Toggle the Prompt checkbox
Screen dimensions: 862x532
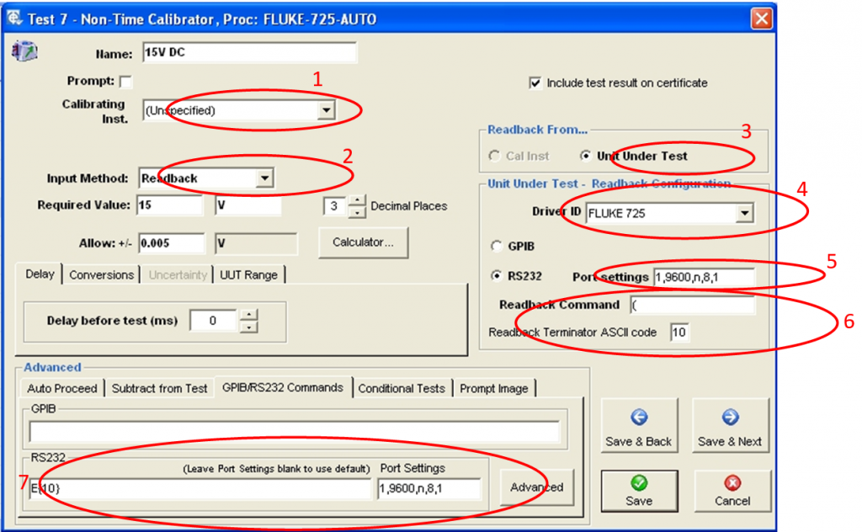tap(126, 82)
